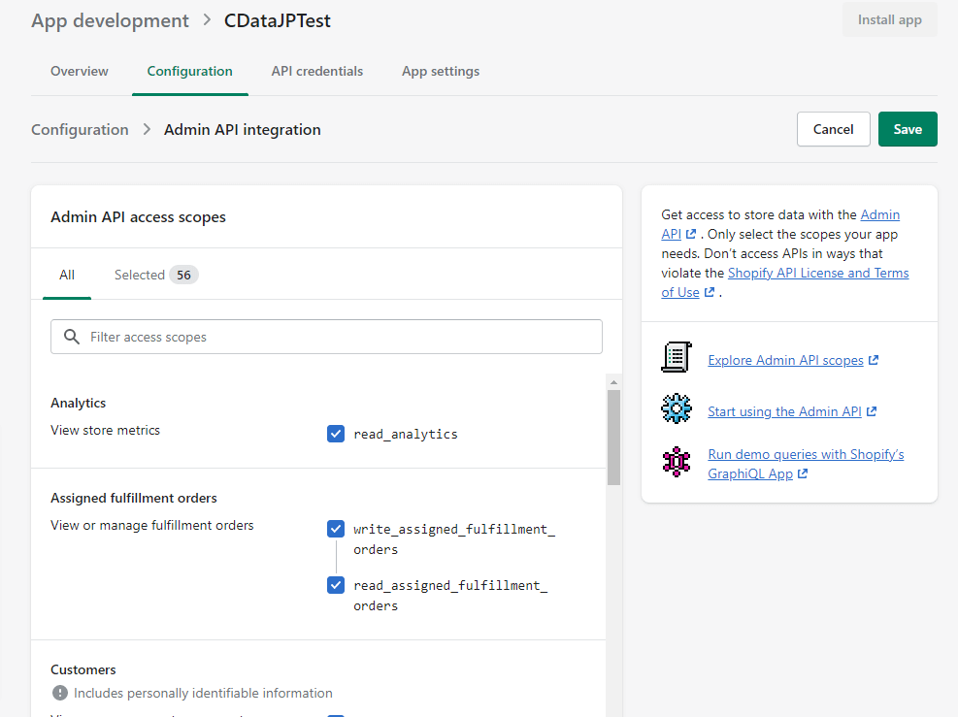Click the blue gear icon beside Start using
Viewport: 958px width, 717px height.
677,408
